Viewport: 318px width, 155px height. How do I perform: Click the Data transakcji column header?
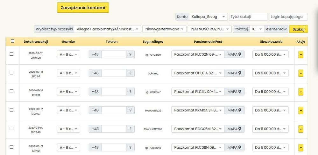tap(36, 42)
